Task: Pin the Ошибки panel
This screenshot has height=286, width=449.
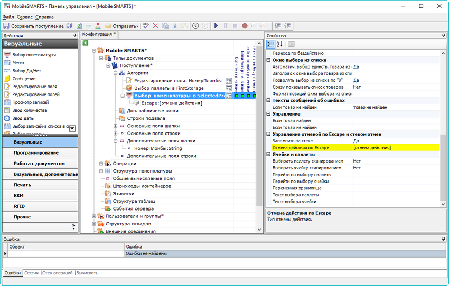Action: [x=443, y=239]
